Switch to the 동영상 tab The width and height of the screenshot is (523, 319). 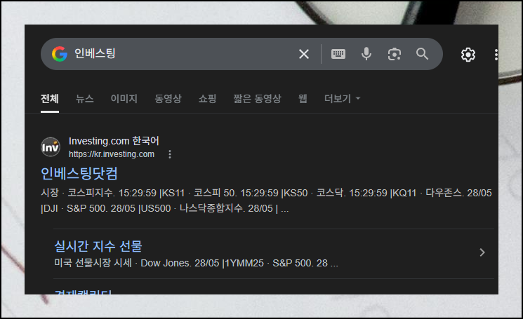(x=168, y=99)
